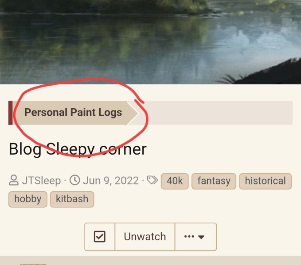Click the dark red breadcrumb accent bar
This screenshot has height=265, width=301.
(x=11, y=113)
